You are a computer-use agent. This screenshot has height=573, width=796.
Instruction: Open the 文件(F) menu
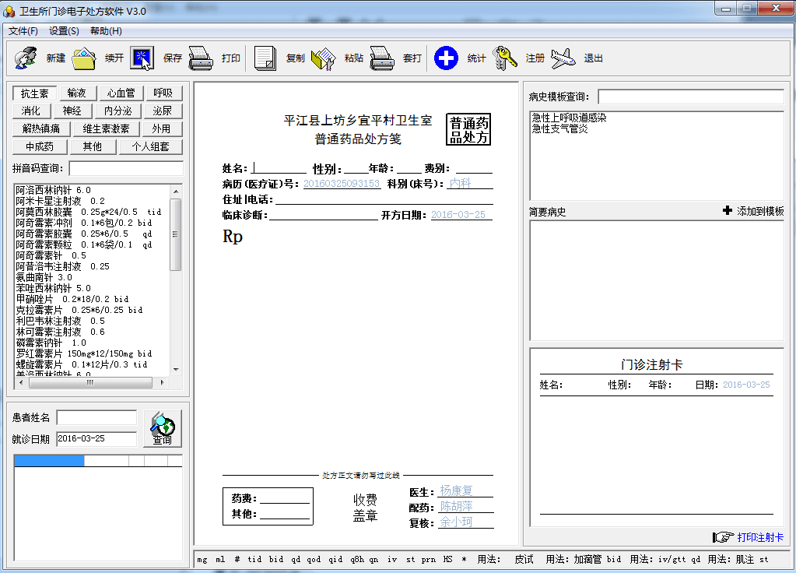23,31
